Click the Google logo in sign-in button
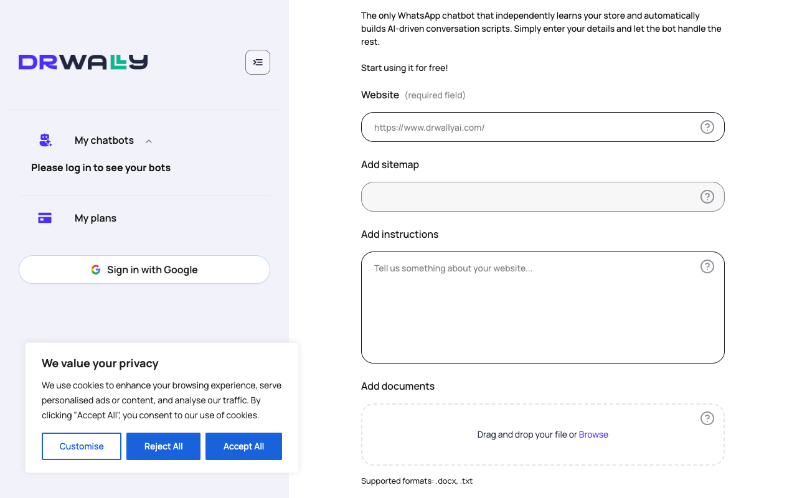 [96, 270]
